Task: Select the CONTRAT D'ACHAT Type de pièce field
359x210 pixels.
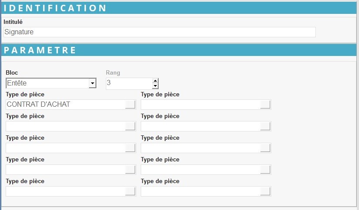Action: click(x=65, y=105)
